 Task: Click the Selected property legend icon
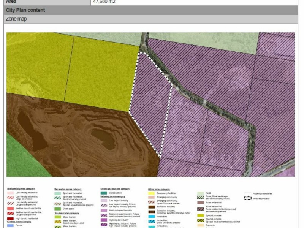(x=248, y=198)
